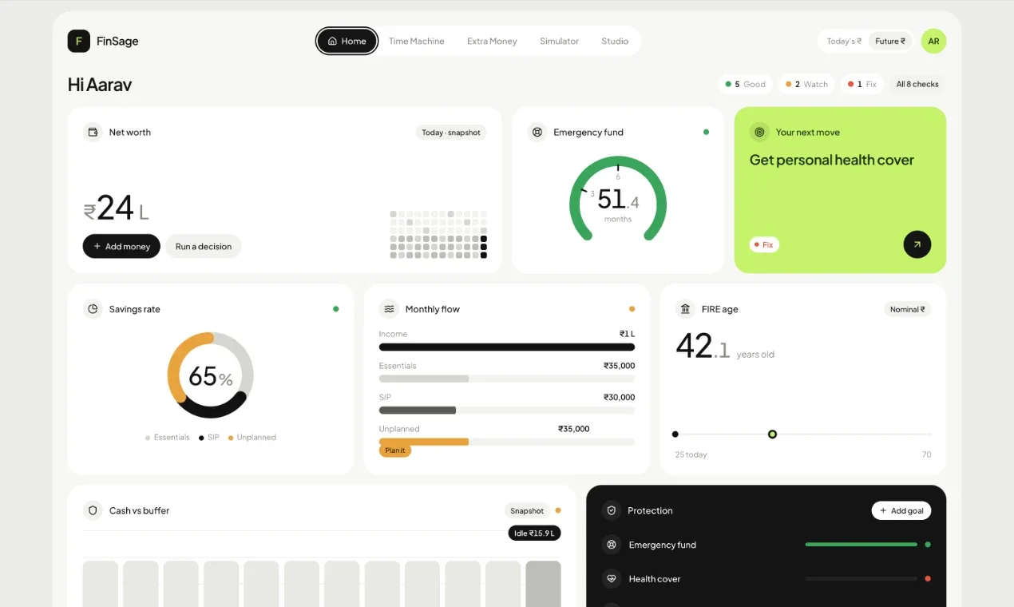The height and width of the screenshot is (607, 1014).
Task: Open the Studio tab
Action: 615,41
